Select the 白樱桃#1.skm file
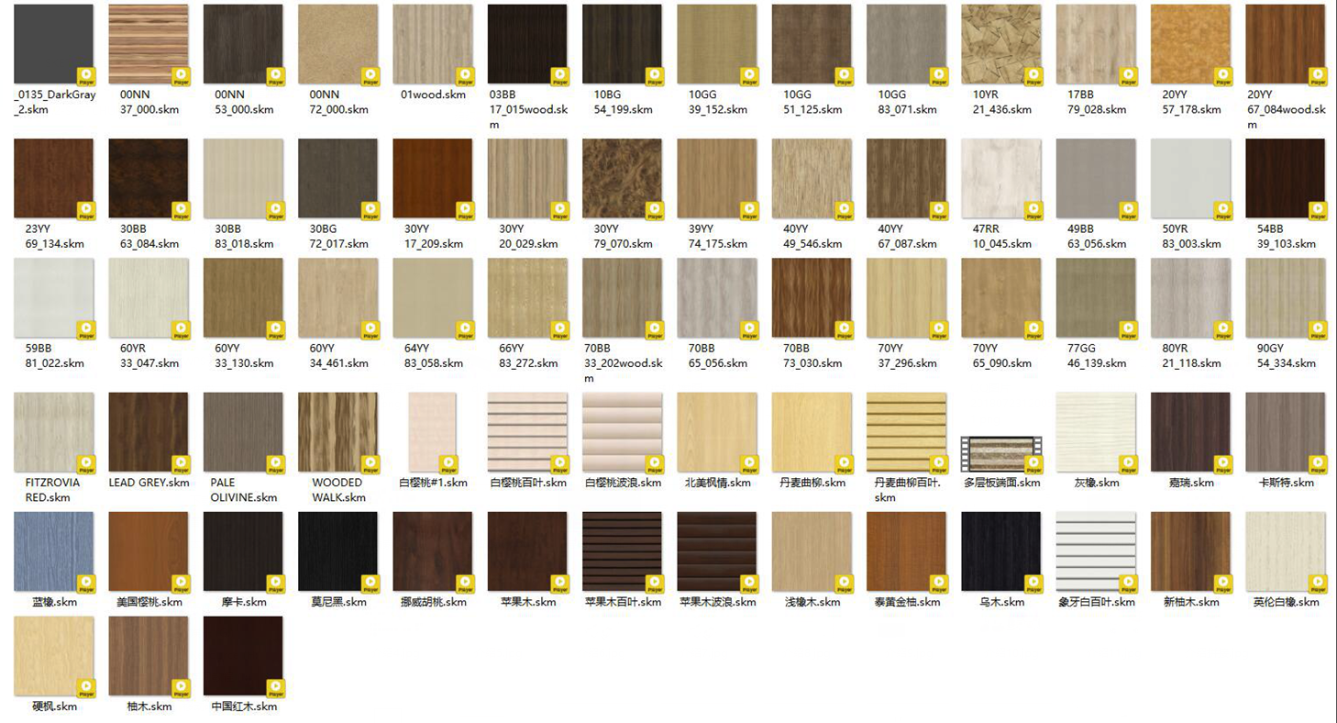 pos(433,432)
